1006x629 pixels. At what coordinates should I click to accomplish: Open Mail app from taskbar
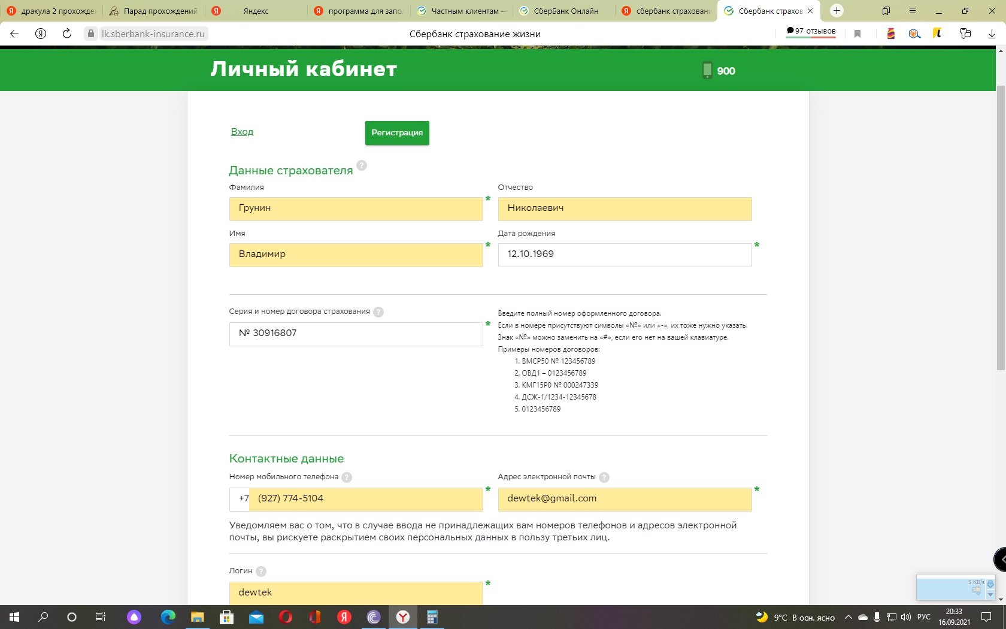256,617
